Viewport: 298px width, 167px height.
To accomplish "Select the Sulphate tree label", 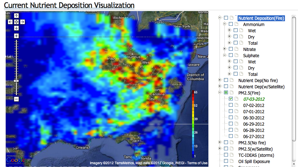I will 251,55.
